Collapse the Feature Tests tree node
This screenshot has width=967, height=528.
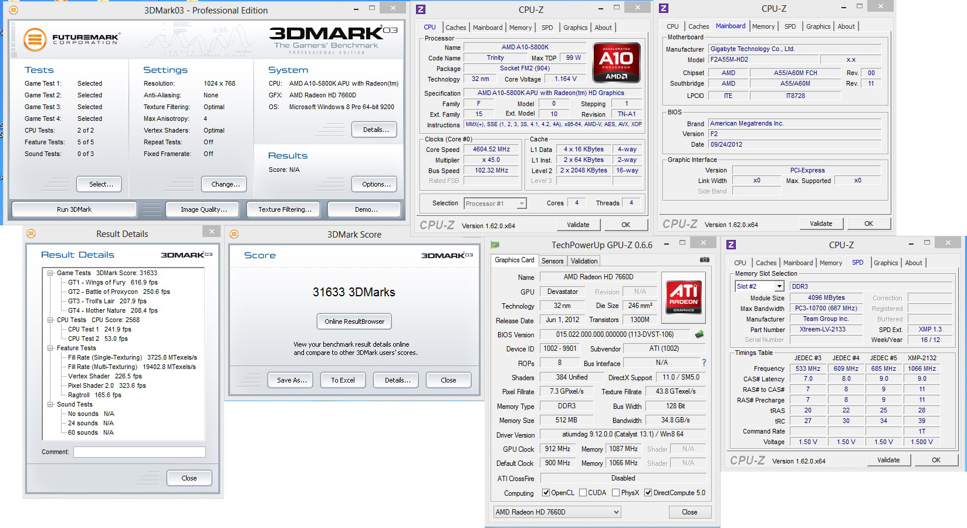(51, 348)
